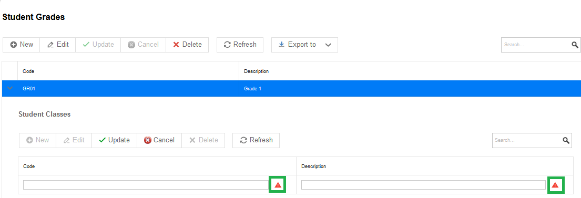
Task: Click the Student Classes search magnifier icon
Action: click(566, 141)
